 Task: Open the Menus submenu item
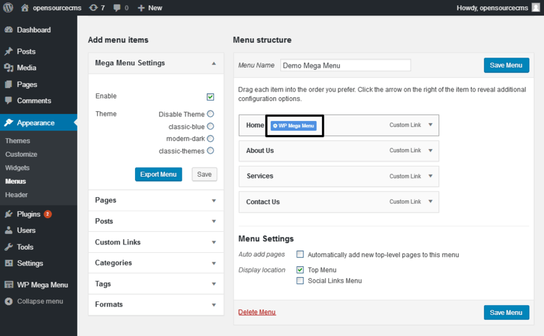(15, 181)
